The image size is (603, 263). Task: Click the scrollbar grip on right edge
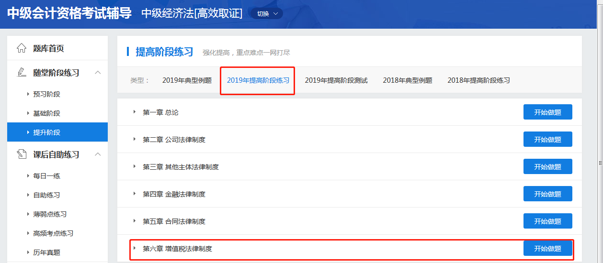click(600, 163)
